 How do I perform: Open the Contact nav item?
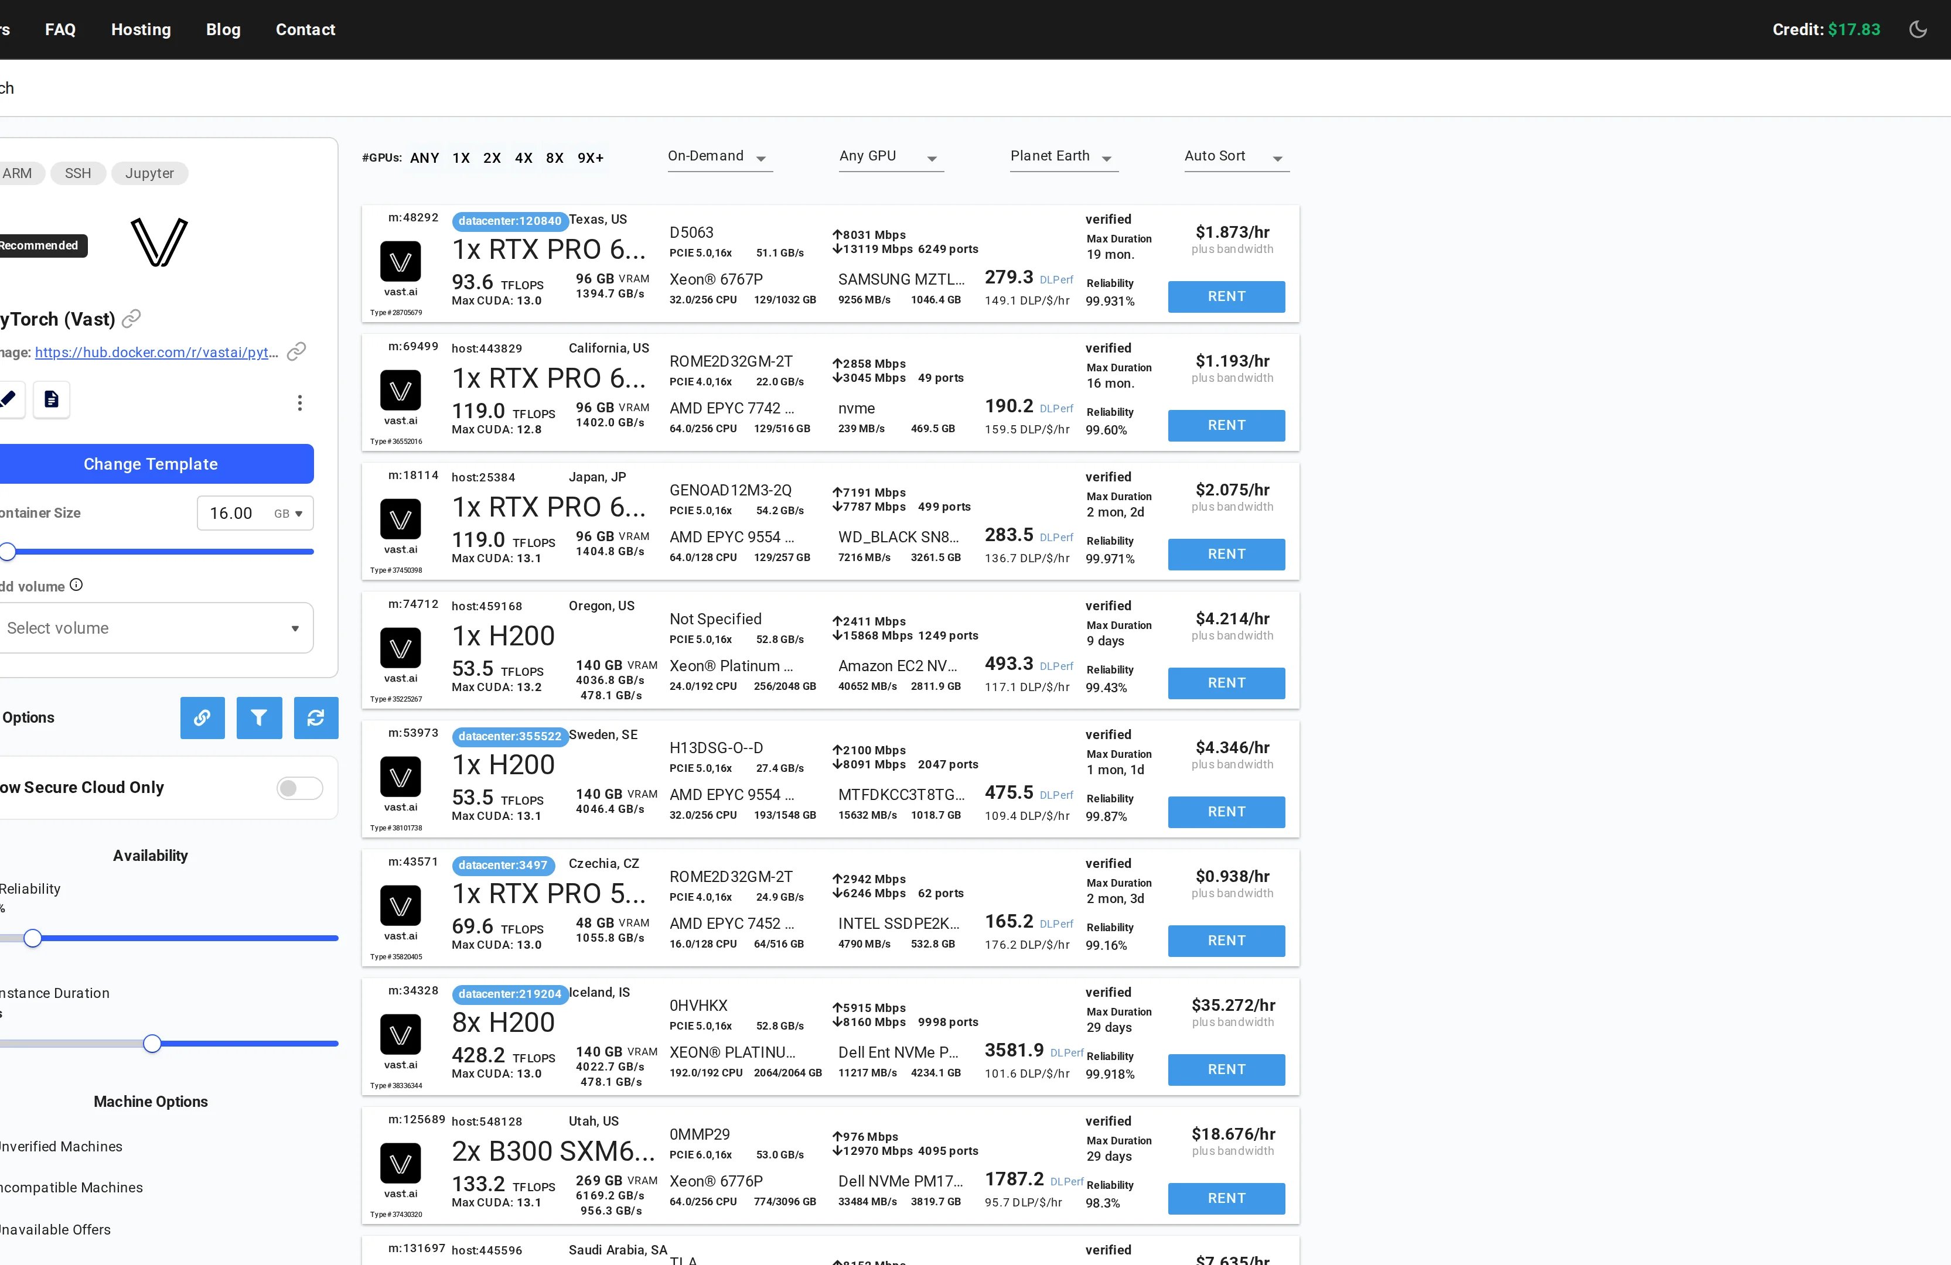point(305,29)
